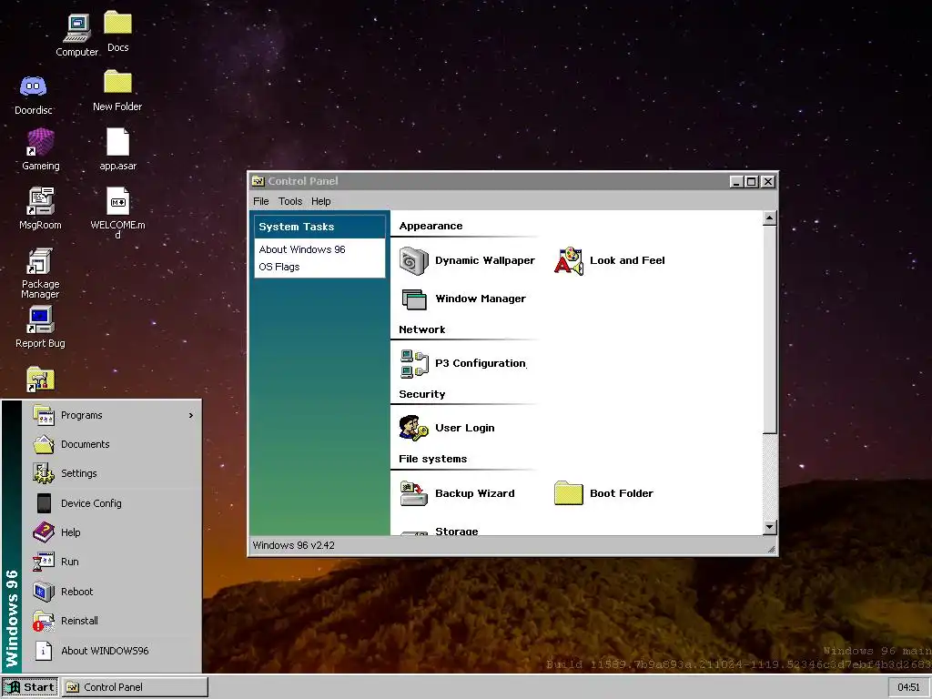The image size is (932, 699).
Task: Expand the Programs submenu arrow
Action: pos(191,415)
